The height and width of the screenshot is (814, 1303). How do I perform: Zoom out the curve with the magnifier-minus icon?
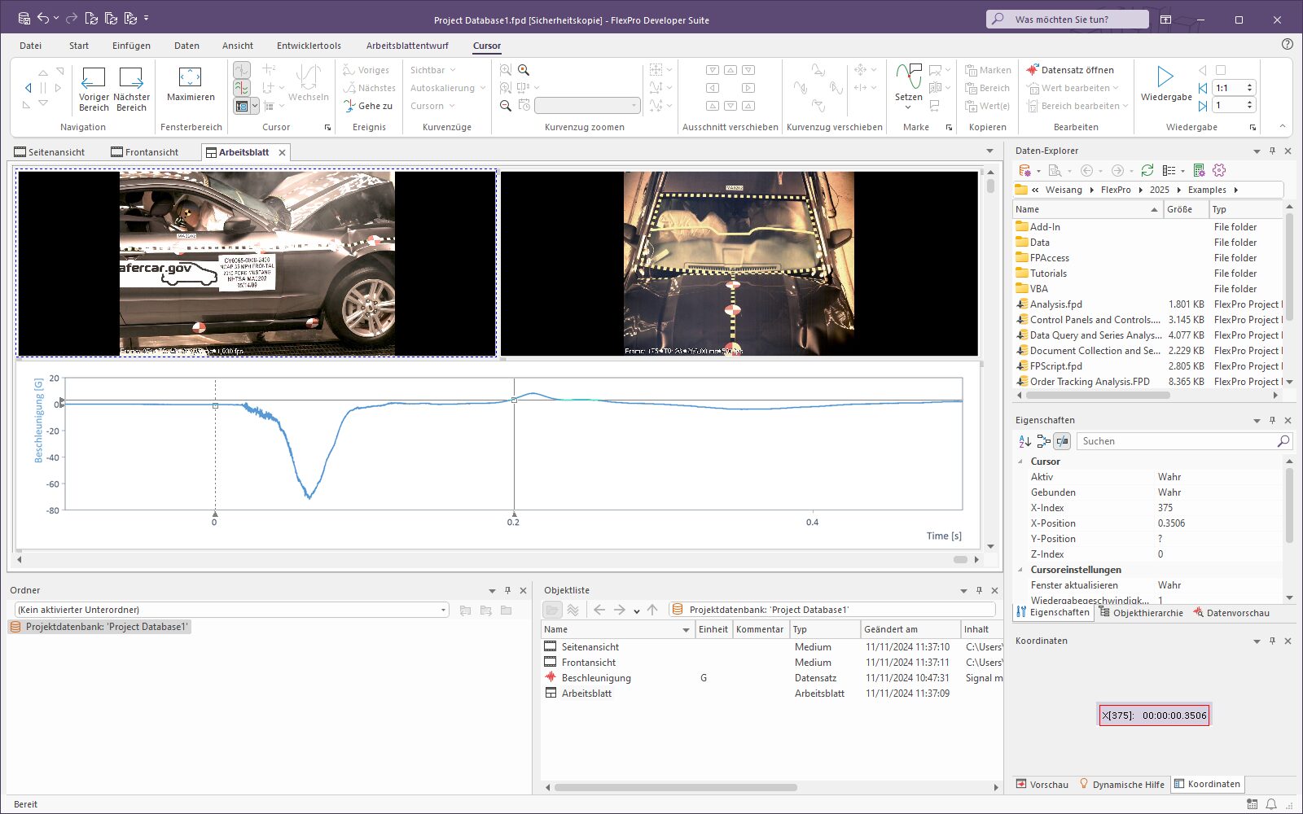[x=506, y=106]
